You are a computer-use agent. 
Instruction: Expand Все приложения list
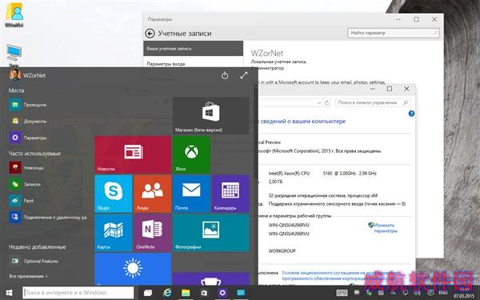(x=28, y=276)
